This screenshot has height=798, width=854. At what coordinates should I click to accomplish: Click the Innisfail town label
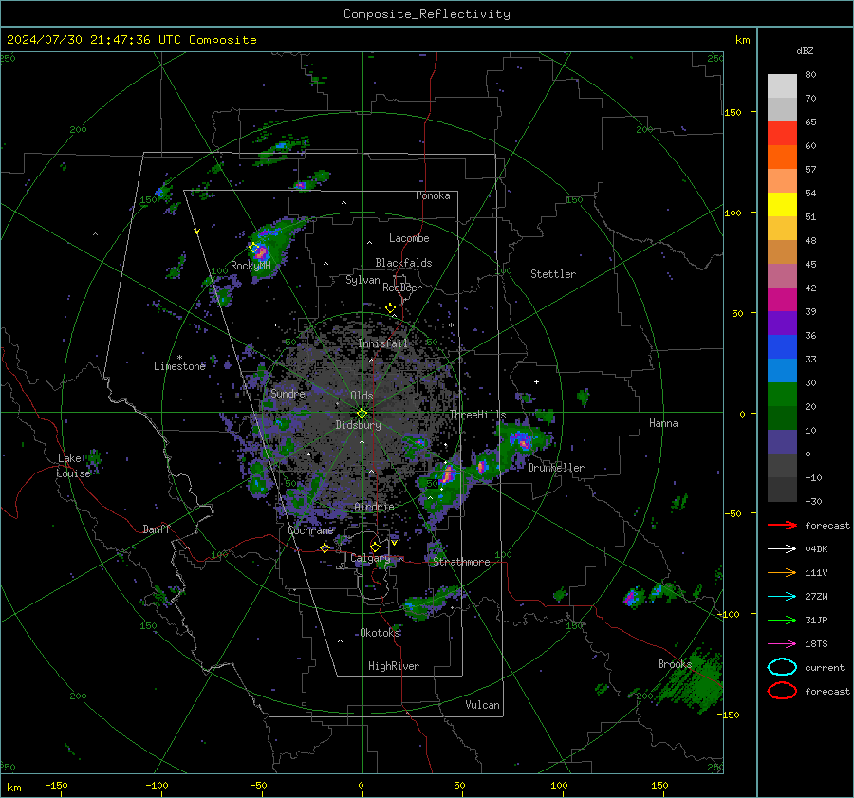coord(383,343)
